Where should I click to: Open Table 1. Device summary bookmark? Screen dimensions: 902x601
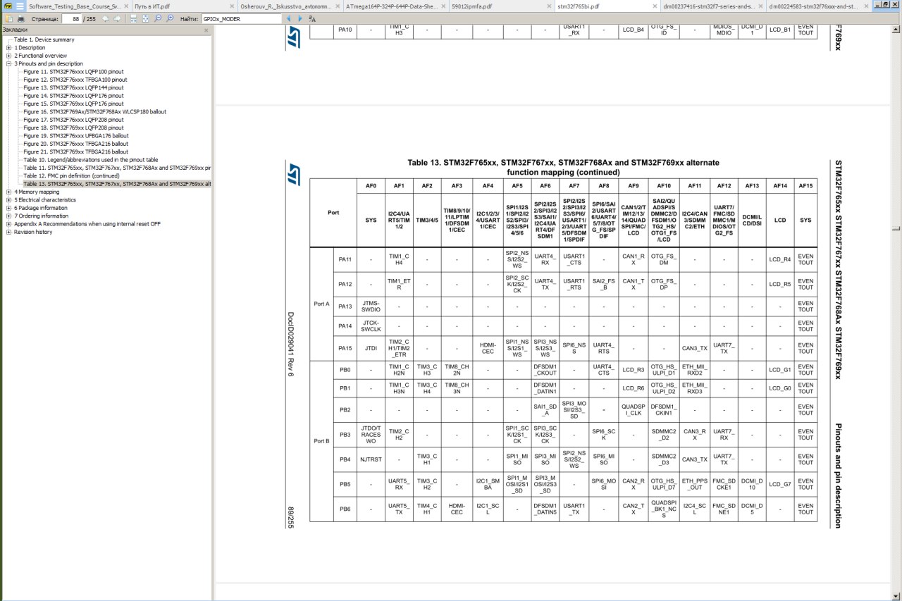point(44,39)
